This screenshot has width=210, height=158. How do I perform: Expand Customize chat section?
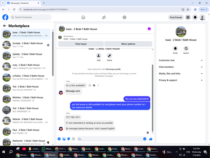181,60
